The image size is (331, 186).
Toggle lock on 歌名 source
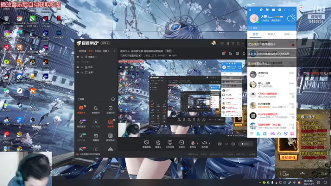pos(82,67)
